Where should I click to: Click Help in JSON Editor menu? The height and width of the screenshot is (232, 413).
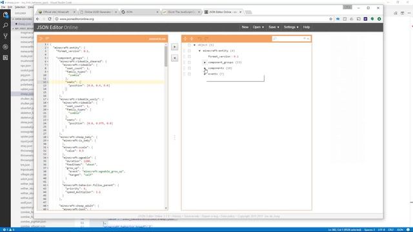point(307,27)
